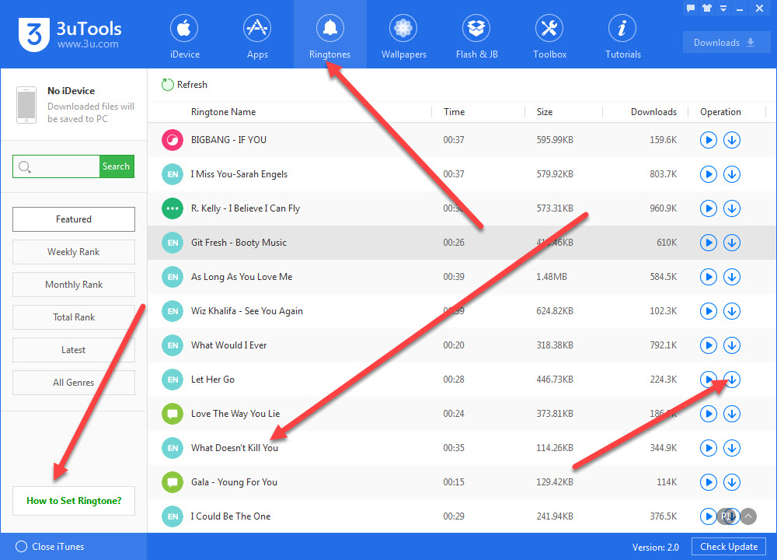777x560 pixels.
Task: Toggle the Close iTunes radio option
Action: tap(21, 547)
